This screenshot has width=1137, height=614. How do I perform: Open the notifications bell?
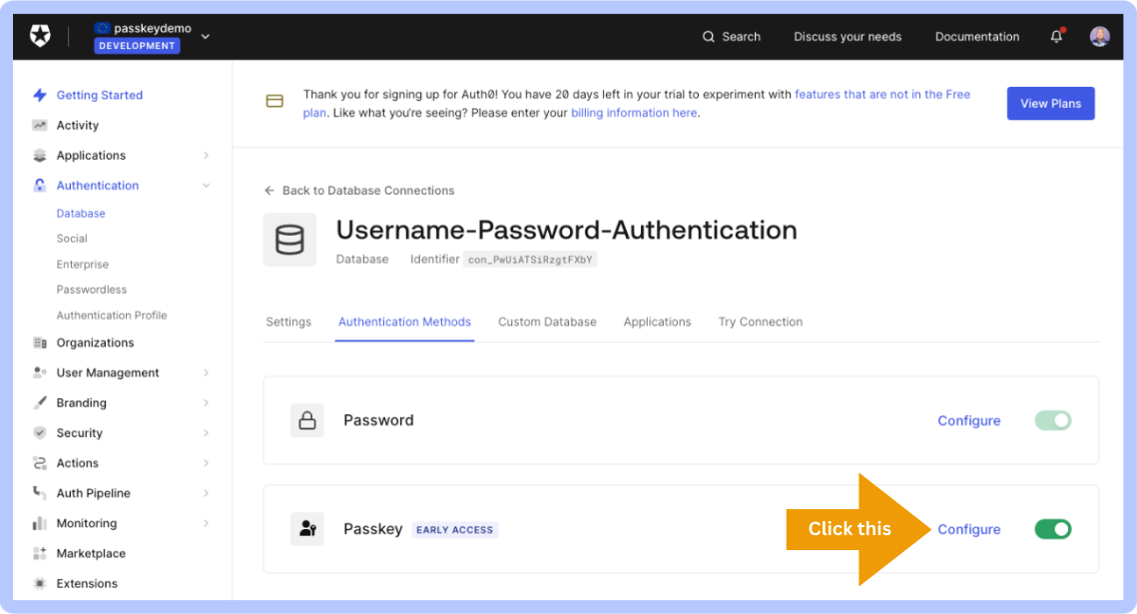(1056, 36)
